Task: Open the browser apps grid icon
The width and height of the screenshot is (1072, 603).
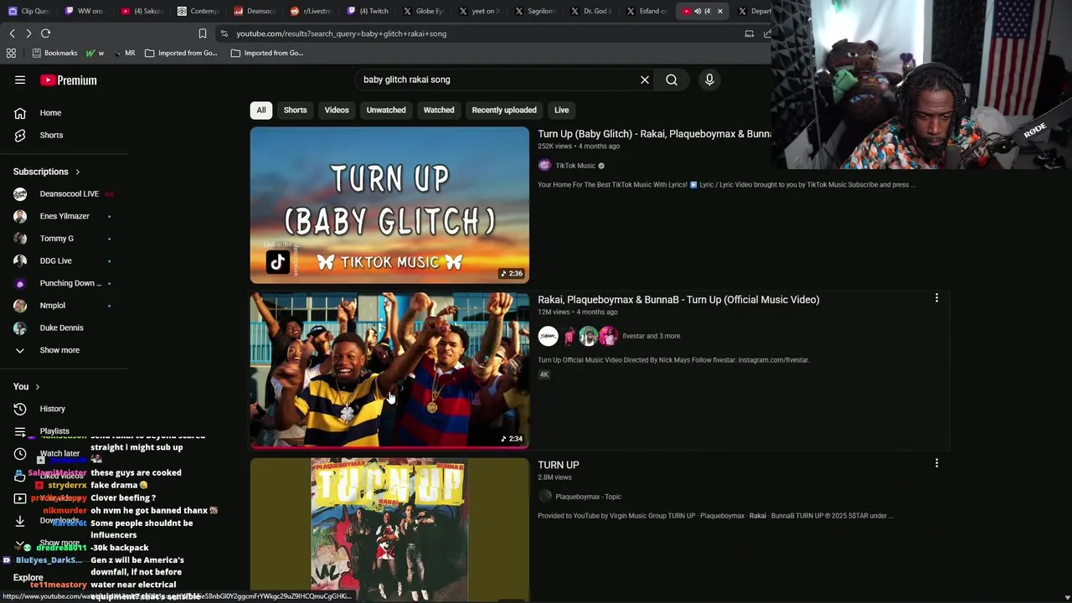Action: coord(11,53)
